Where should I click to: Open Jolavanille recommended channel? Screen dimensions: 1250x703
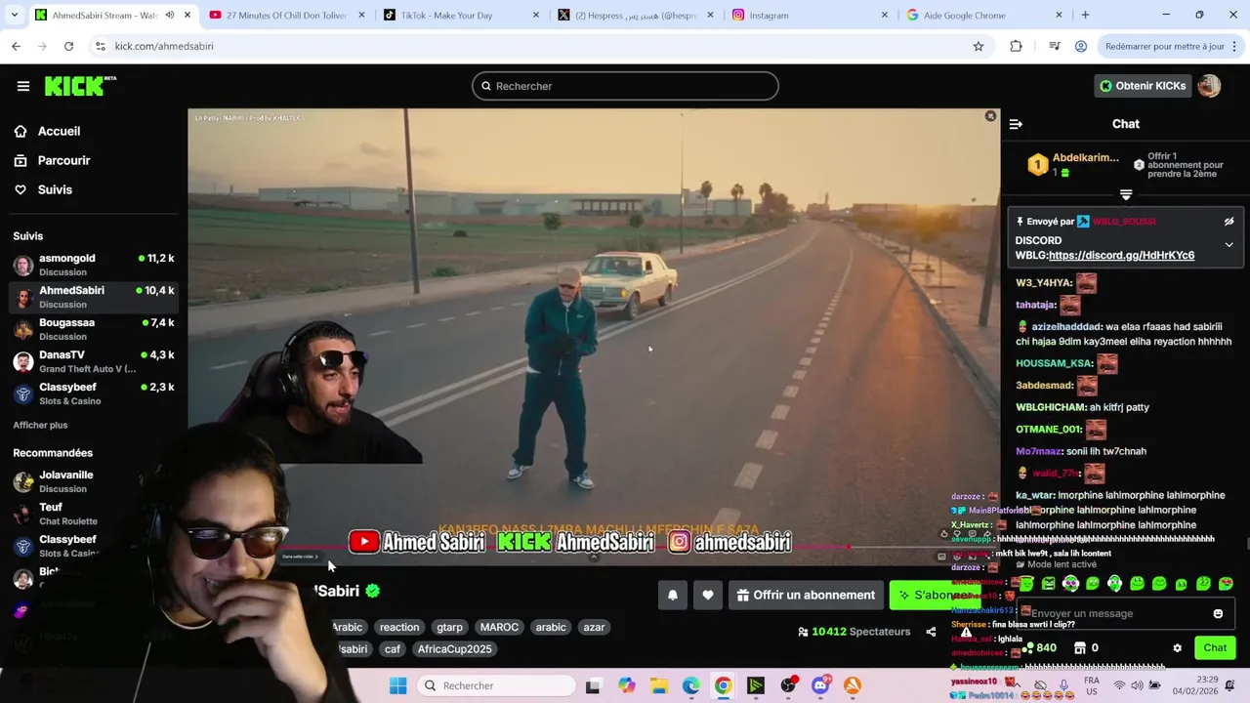pyautogui.click(x=94, y=481)
